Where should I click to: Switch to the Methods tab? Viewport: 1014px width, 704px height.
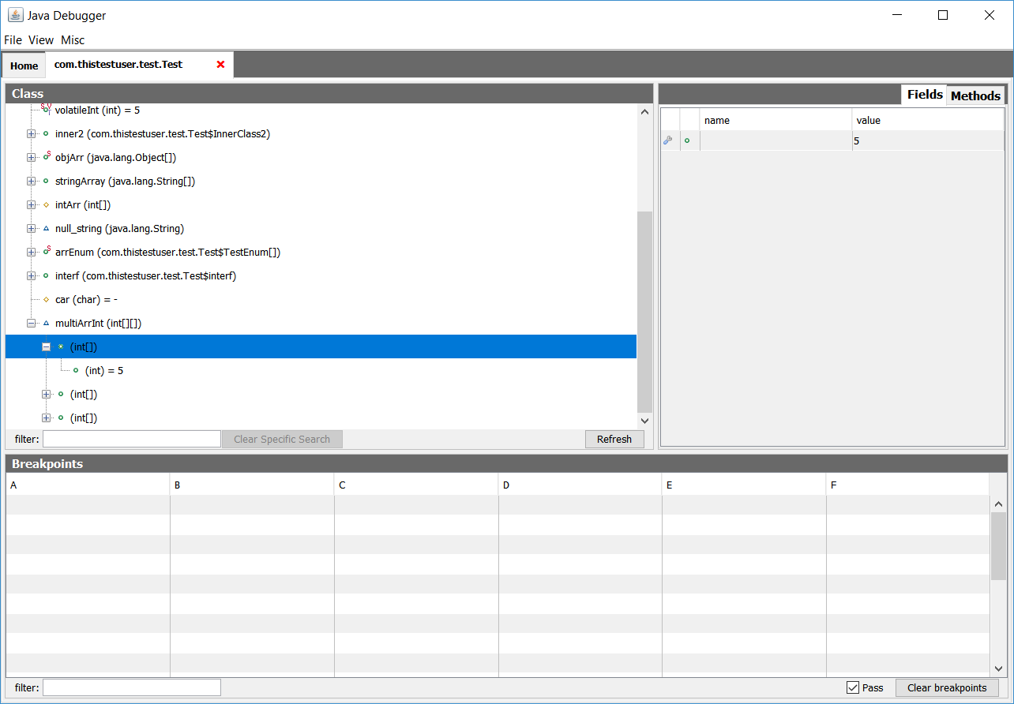click(975, 95)
